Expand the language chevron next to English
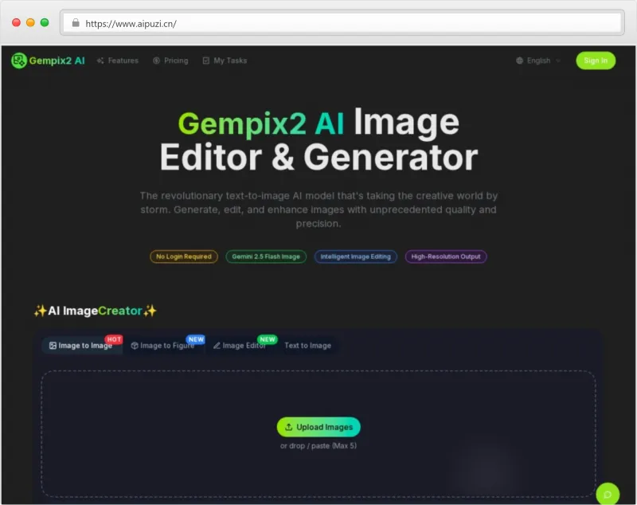Viewport: 637px width, 505px height. 560,61
